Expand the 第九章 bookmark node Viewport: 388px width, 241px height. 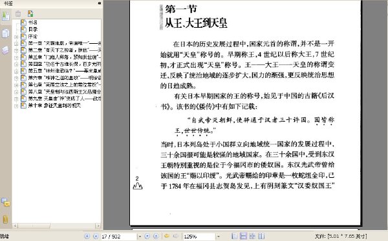(16, 99)
